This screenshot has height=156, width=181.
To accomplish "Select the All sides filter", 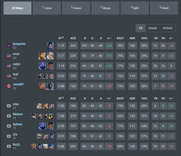I will click(x=140, y=28).
